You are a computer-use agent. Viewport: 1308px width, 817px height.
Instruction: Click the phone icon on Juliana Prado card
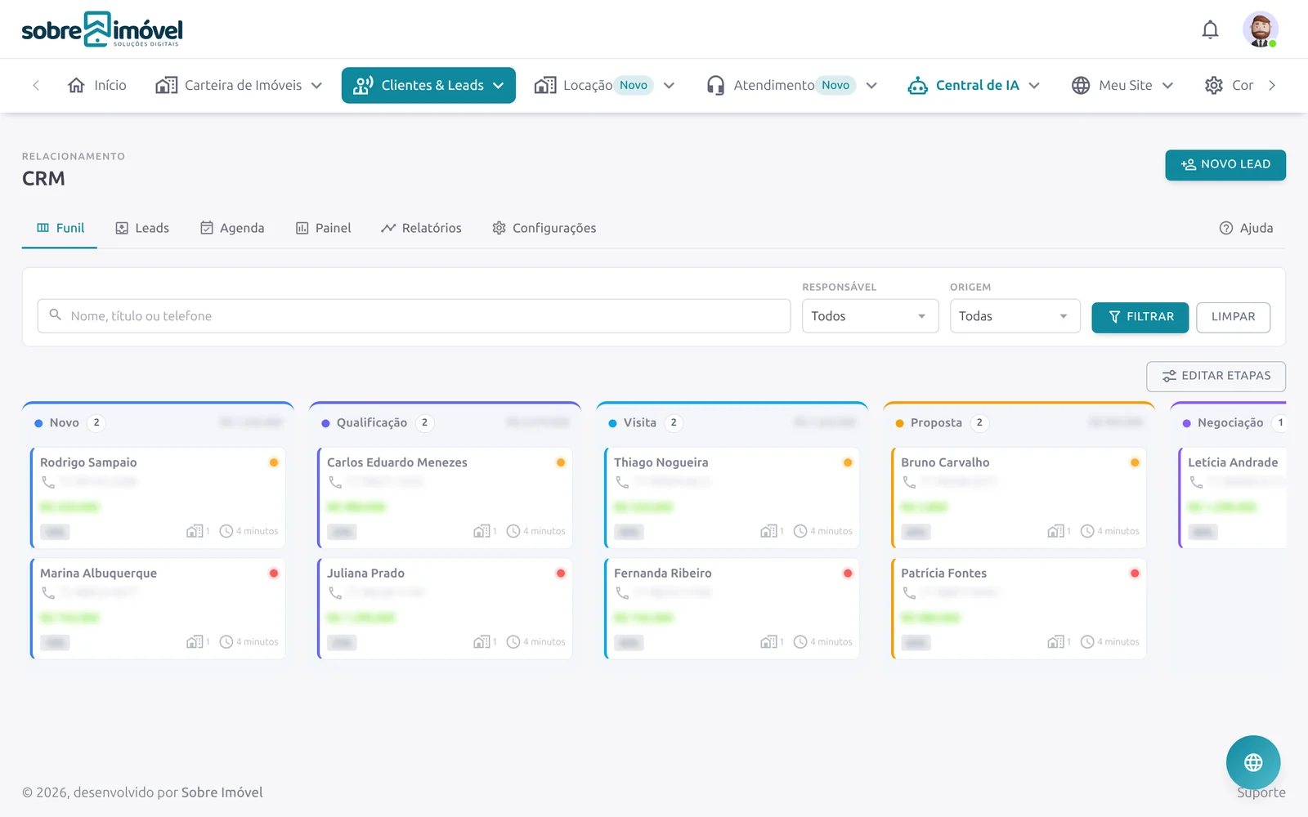tap(335, 593)
